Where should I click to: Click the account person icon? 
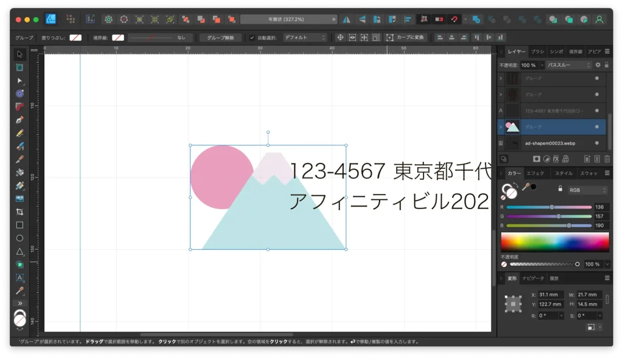[599, 19]
